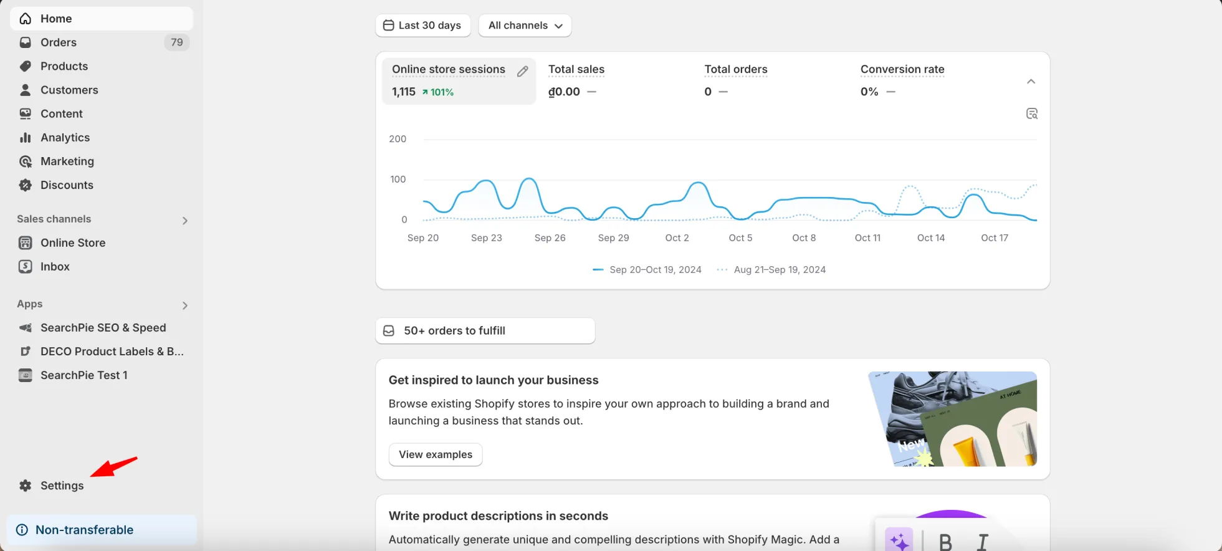This screenshot has height=551, width=1222.
Task: Click the DECO Product Labels app icon
Action: point(26,352)
